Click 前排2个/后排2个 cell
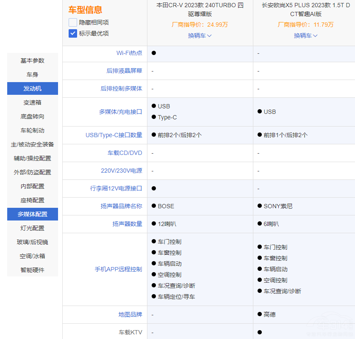Viewport: 355px width, 339px height. click(x=180, y=135)
